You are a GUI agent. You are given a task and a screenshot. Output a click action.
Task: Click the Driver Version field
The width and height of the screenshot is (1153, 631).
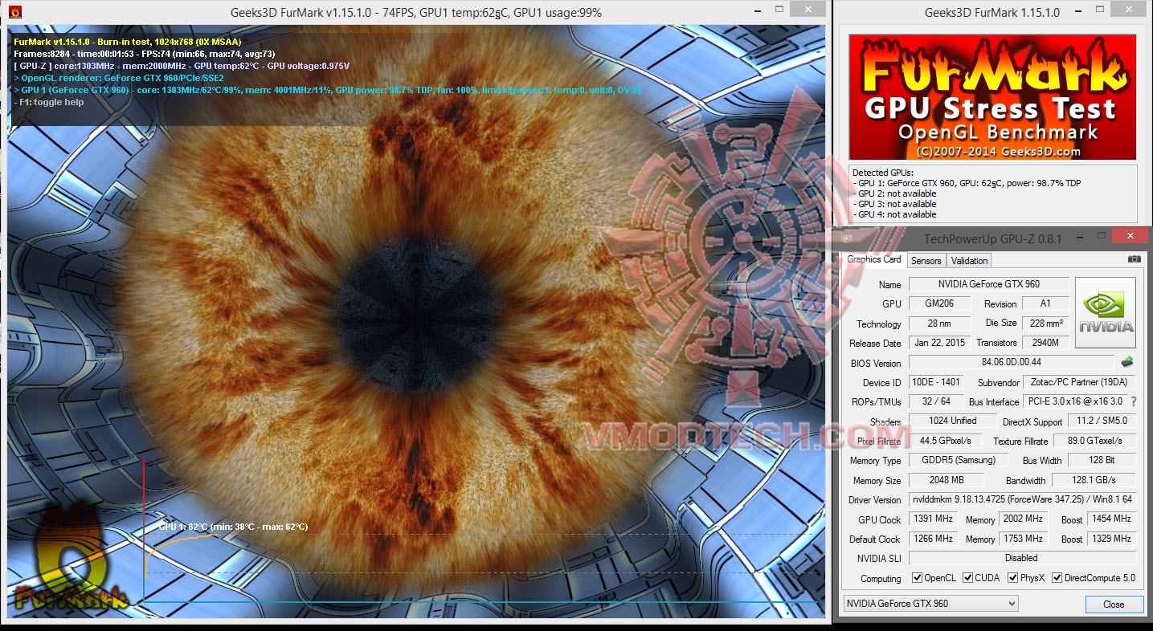[x=1022, y=499]
